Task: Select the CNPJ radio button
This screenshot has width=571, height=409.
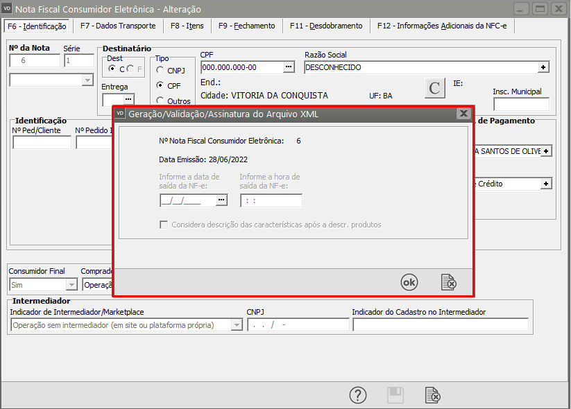Action: coord(160,70)
